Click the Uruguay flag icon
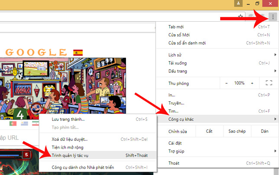279x175 pixels. [24, 123]
